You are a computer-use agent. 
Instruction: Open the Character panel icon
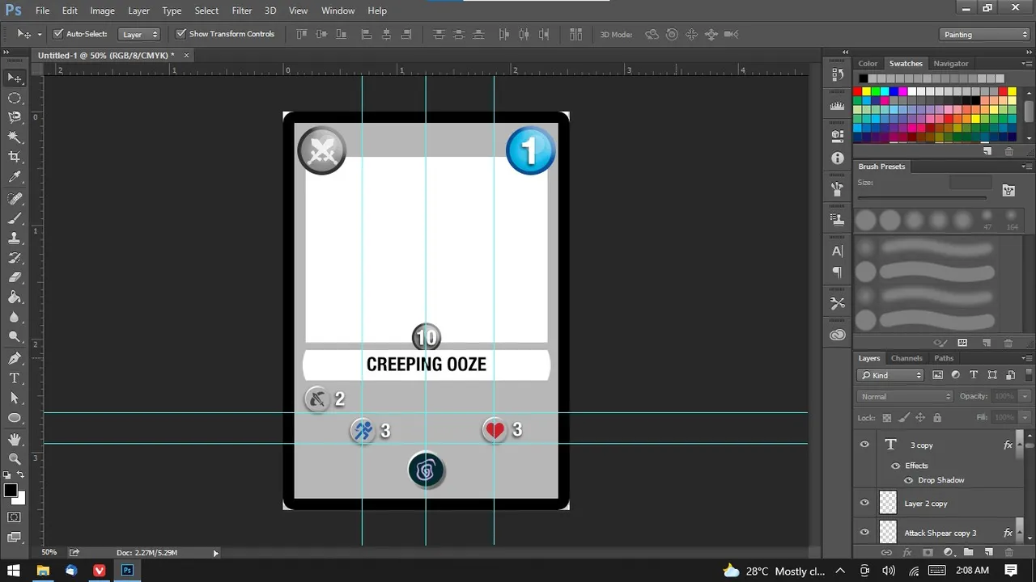[x=838, y=251]
